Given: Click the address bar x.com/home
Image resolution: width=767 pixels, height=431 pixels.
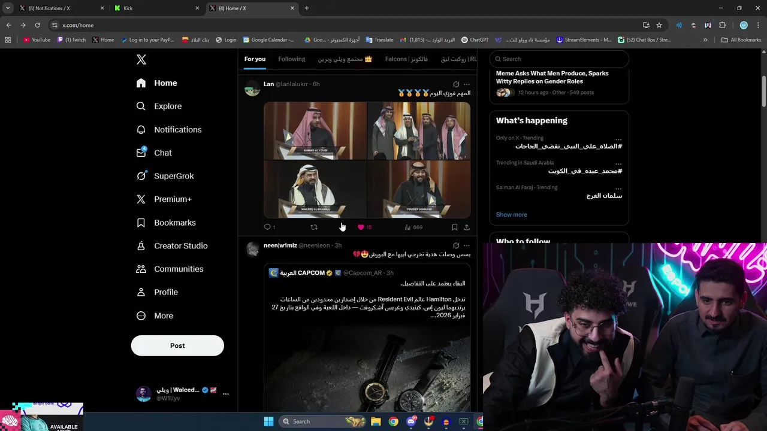Looking at the screenshot, I should pos(78,25).
